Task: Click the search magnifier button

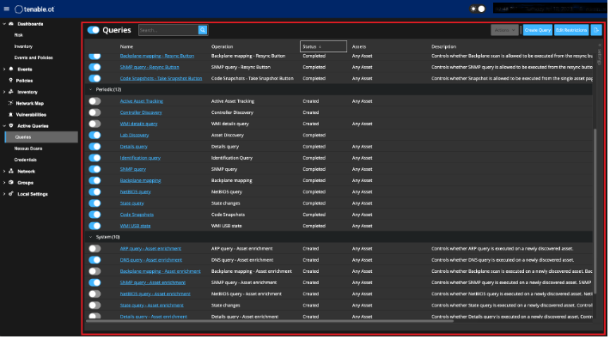Action: 203,30
